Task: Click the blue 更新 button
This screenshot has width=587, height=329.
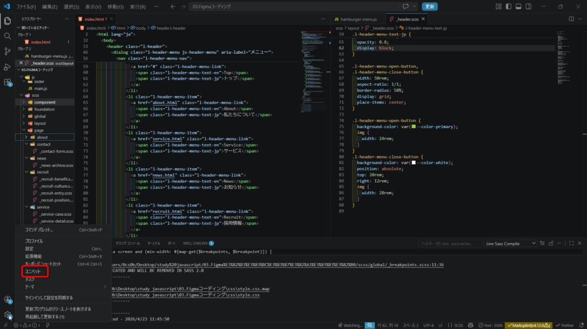Action: tap(429, 7)
